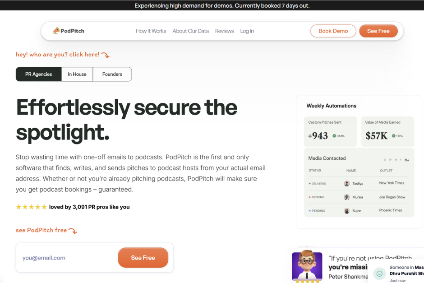Click the smiley notification icon near Dhru Purohit
The image size is (424, 283).
point(379,274)
